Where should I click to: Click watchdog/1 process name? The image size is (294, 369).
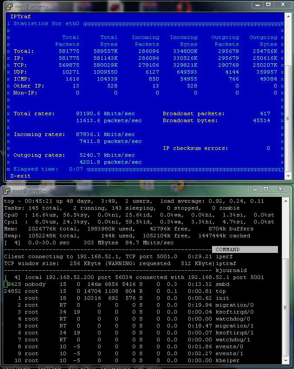pyautogui.click(x=233, y=340)
